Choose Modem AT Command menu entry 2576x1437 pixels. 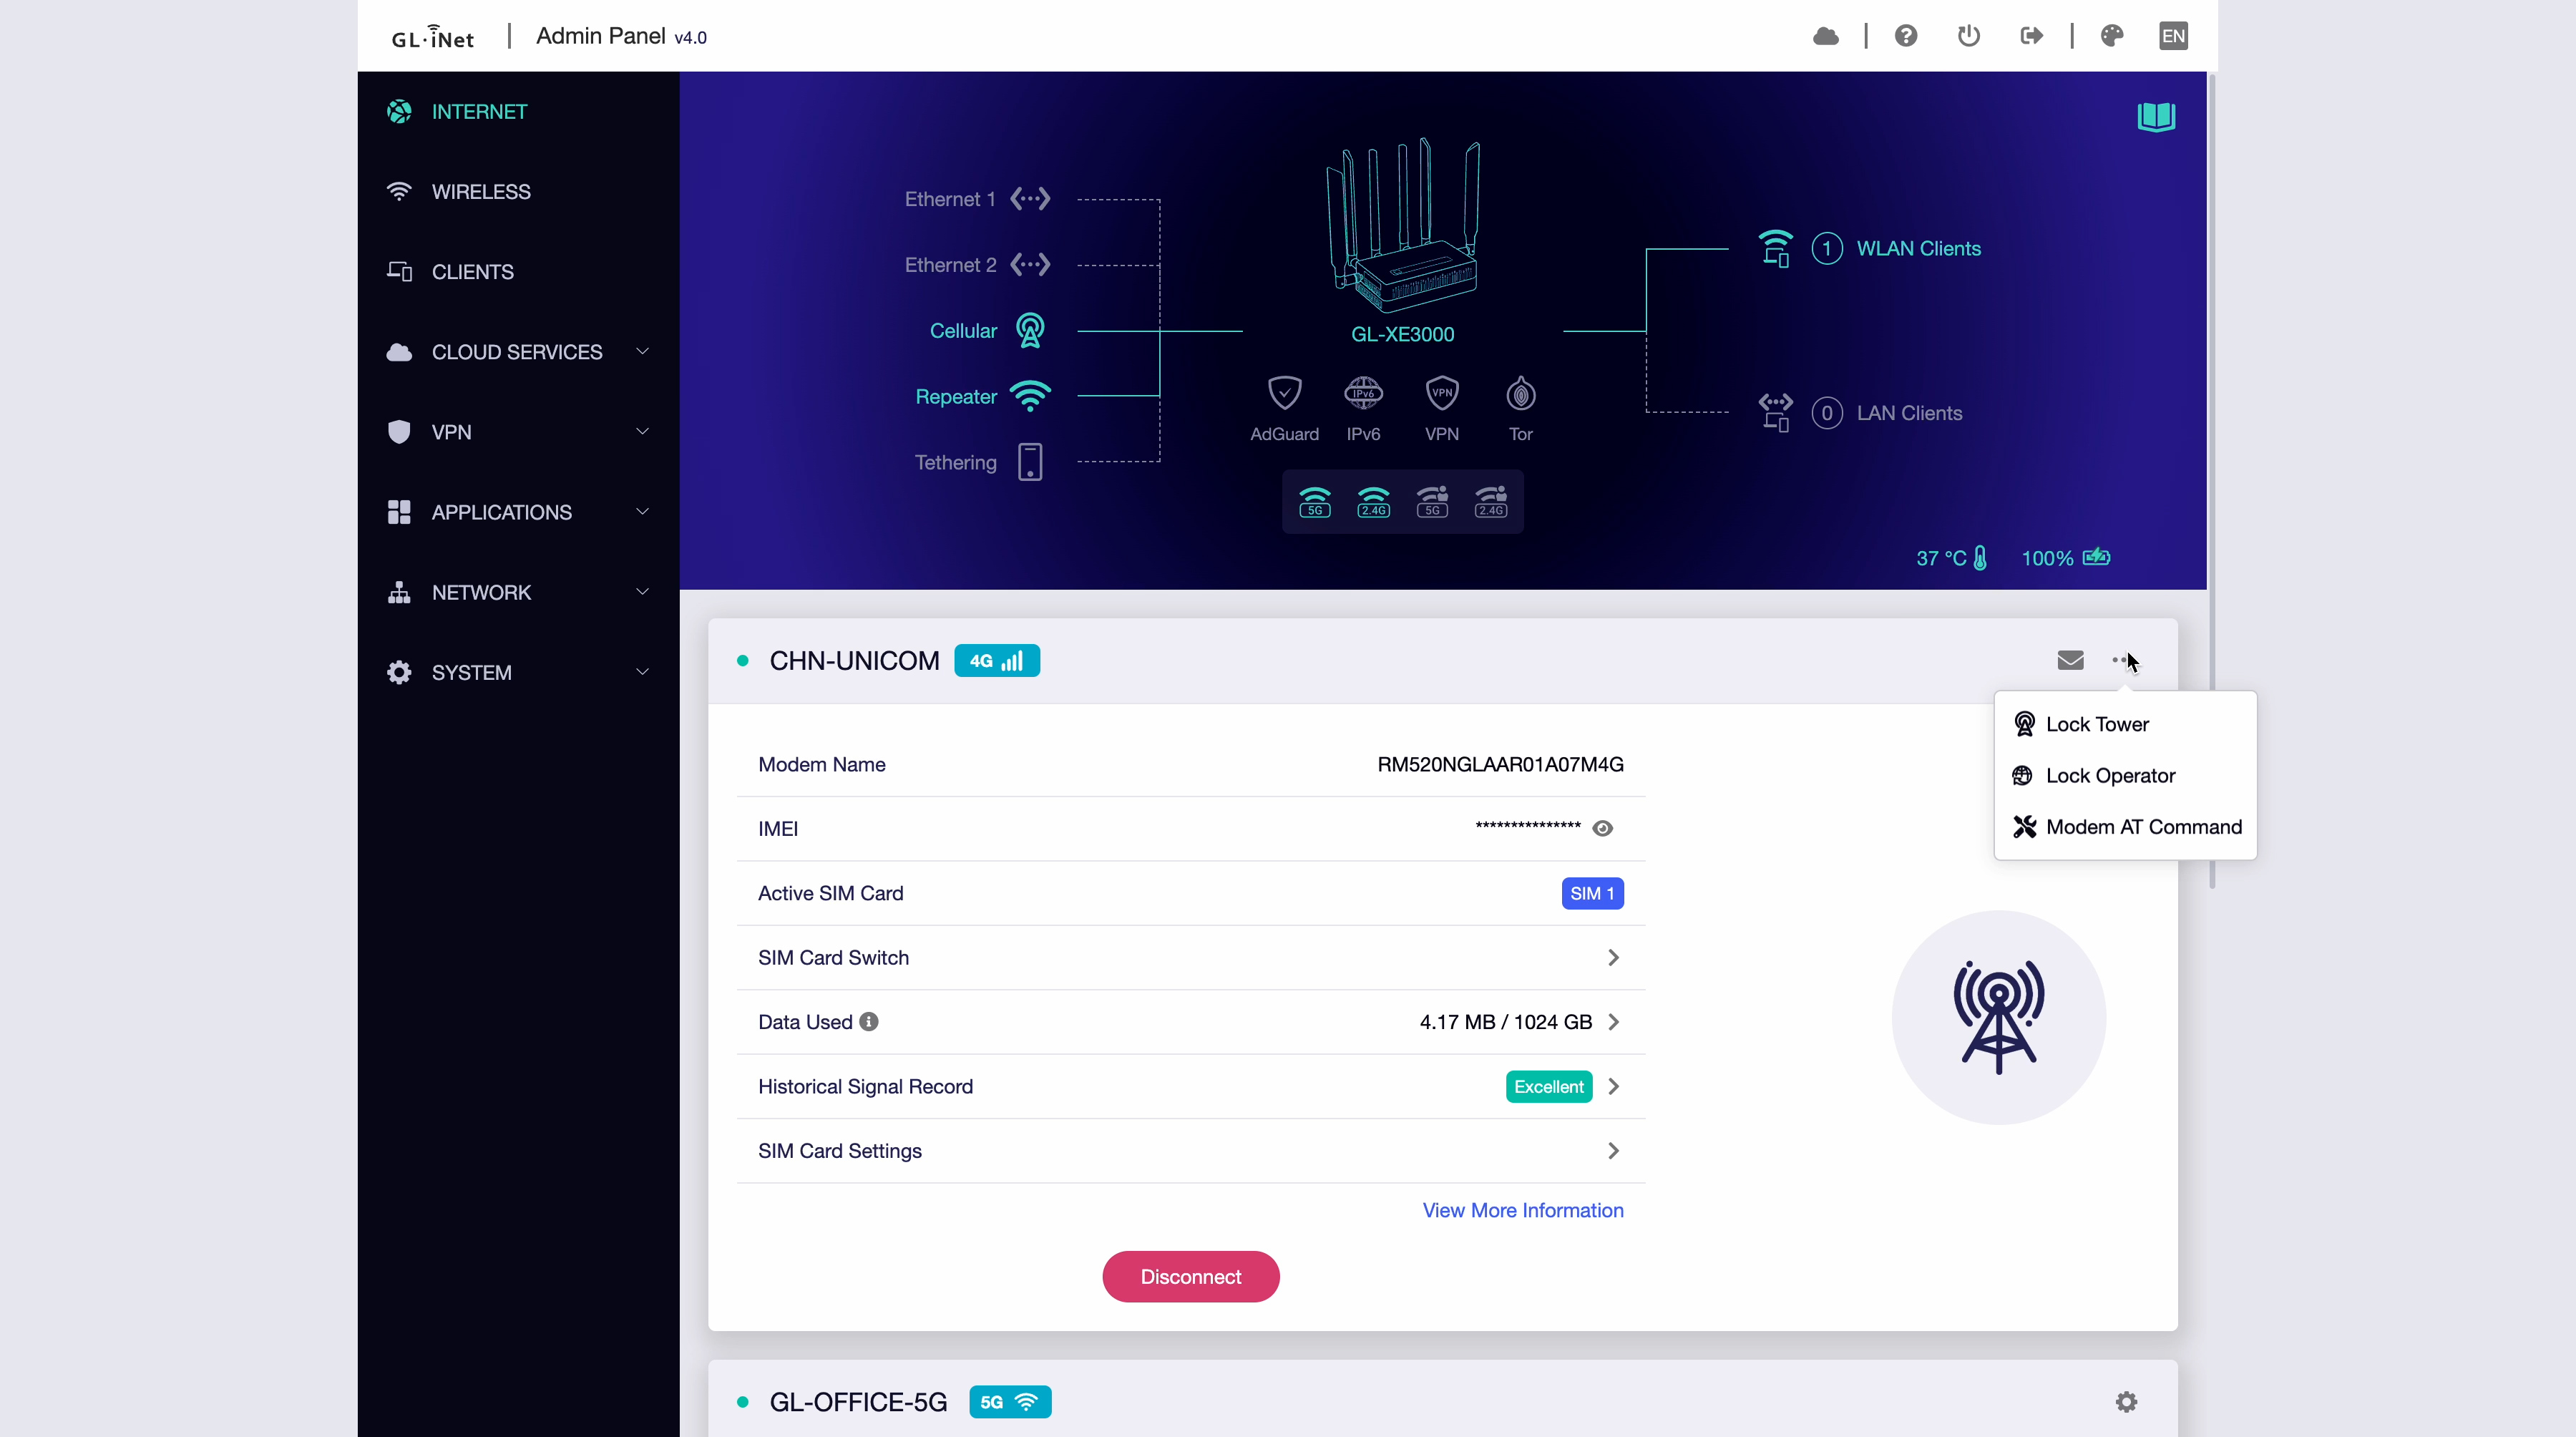(x=2125, y=827)
